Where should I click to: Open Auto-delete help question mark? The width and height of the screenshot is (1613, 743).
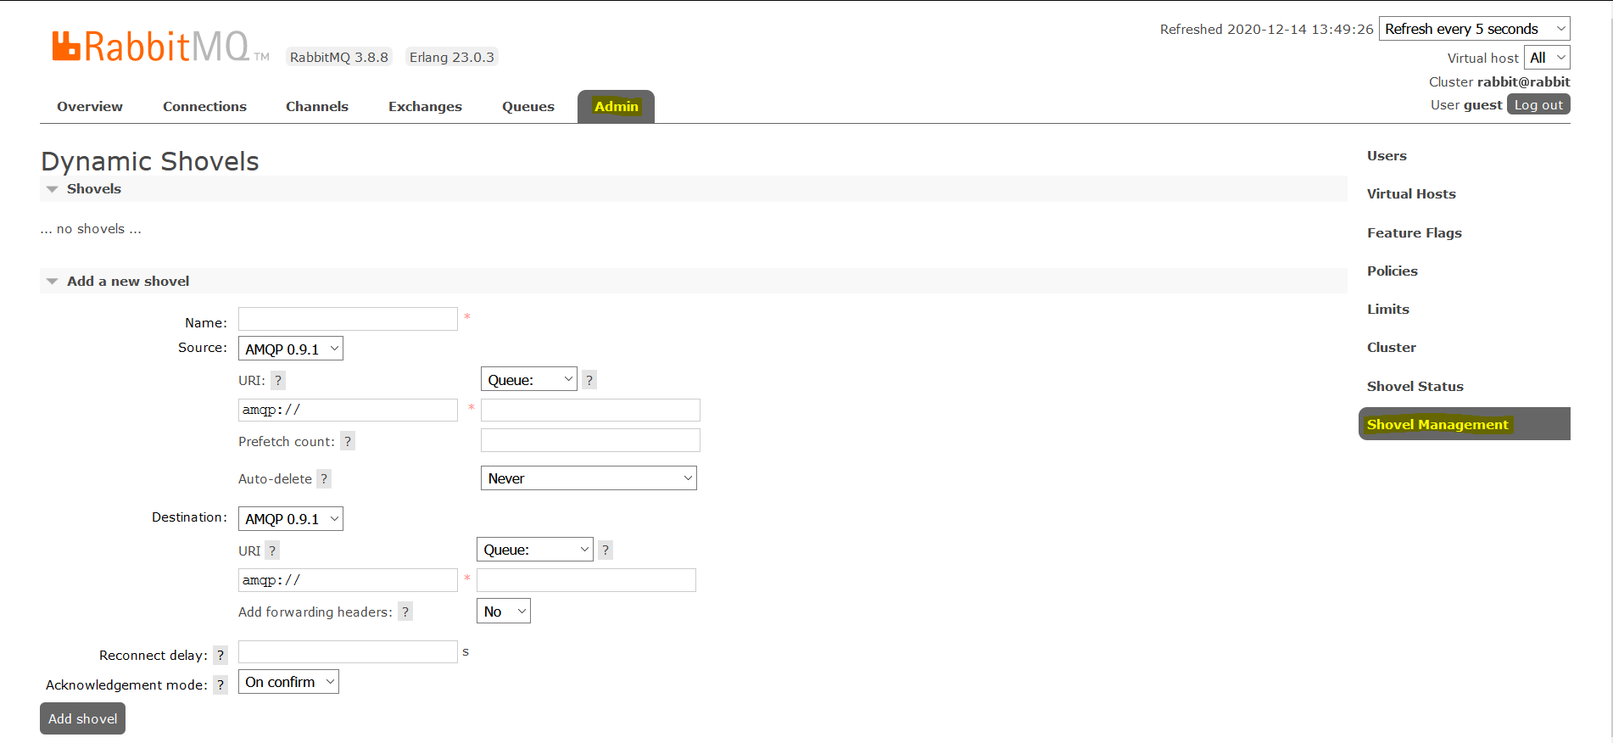tap(324, 479)
